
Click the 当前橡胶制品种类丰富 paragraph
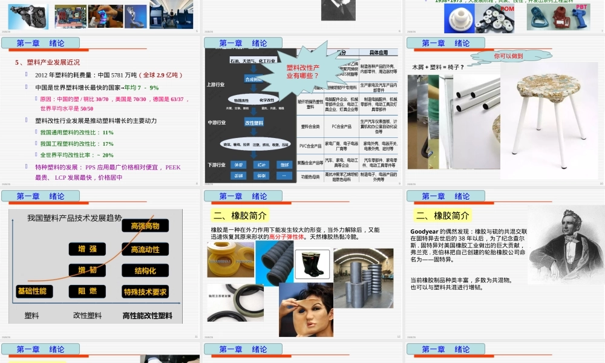[x=462, y=284]
